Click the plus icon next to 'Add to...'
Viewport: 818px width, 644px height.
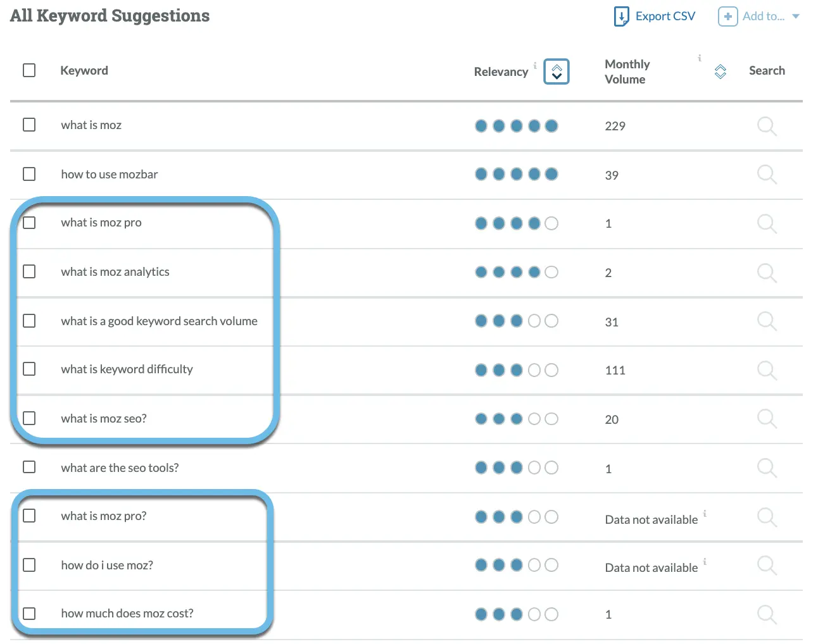click(727, 16)
